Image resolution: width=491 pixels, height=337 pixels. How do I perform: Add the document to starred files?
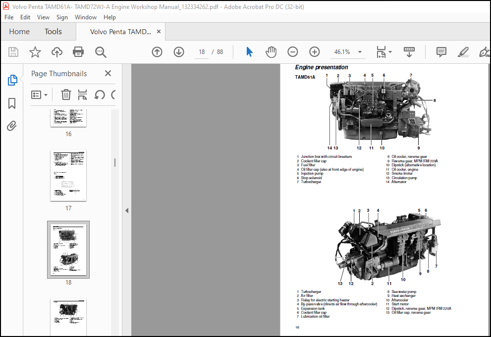point(35,52)
